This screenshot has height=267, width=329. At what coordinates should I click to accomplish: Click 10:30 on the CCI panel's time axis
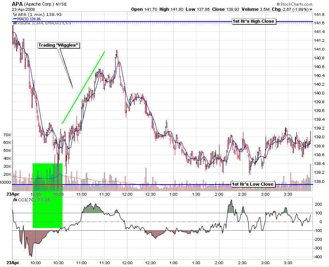(x=58, y=263)
